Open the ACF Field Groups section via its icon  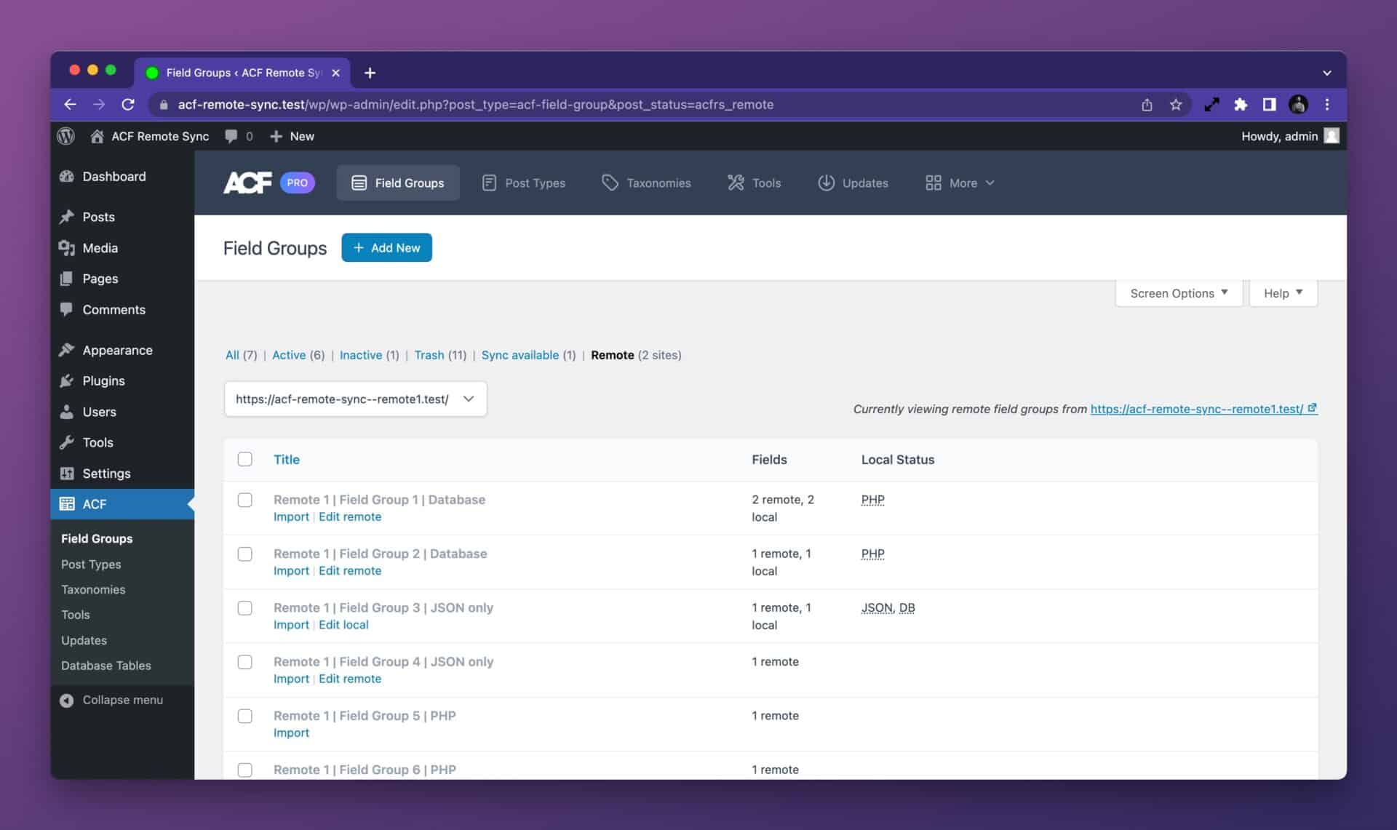tap(359, 183)
